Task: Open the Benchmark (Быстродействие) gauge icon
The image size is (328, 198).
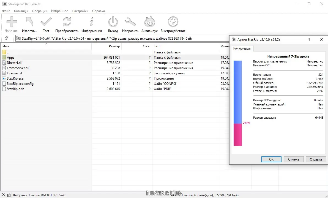Action: (173, 22)
